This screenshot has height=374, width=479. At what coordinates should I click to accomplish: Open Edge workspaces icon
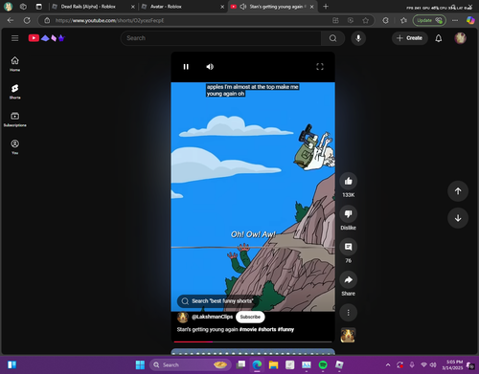tap(23, 7)
